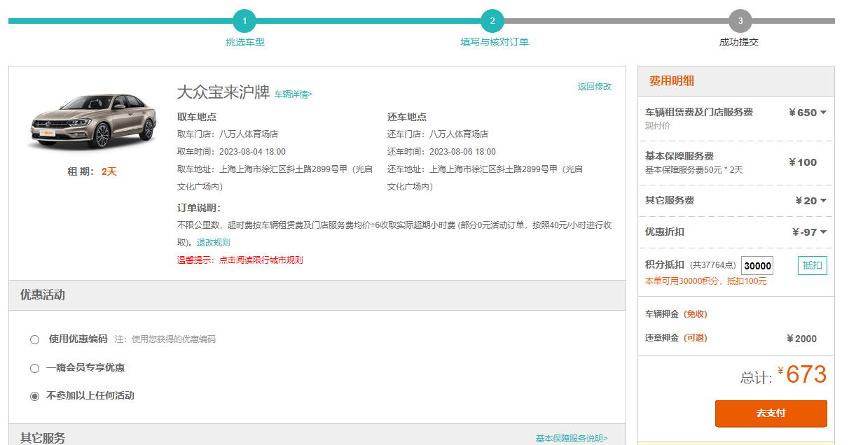Screen dimensions: 849x445
Task: Expand the ¥-97 优惠折扣 dropdown arrow
Action: (x=823, y=232)
